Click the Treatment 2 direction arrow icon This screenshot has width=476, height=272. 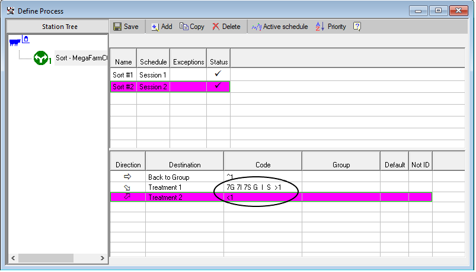pyautogui.click(x=127, y=197)
